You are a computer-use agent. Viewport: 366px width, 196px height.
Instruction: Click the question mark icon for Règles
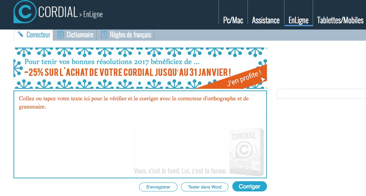tap(104, 35)
